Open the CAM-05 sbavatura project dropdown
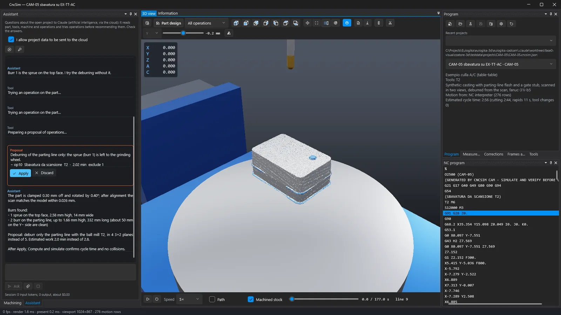Screen dimensions: 561x315 coord(500,64)
